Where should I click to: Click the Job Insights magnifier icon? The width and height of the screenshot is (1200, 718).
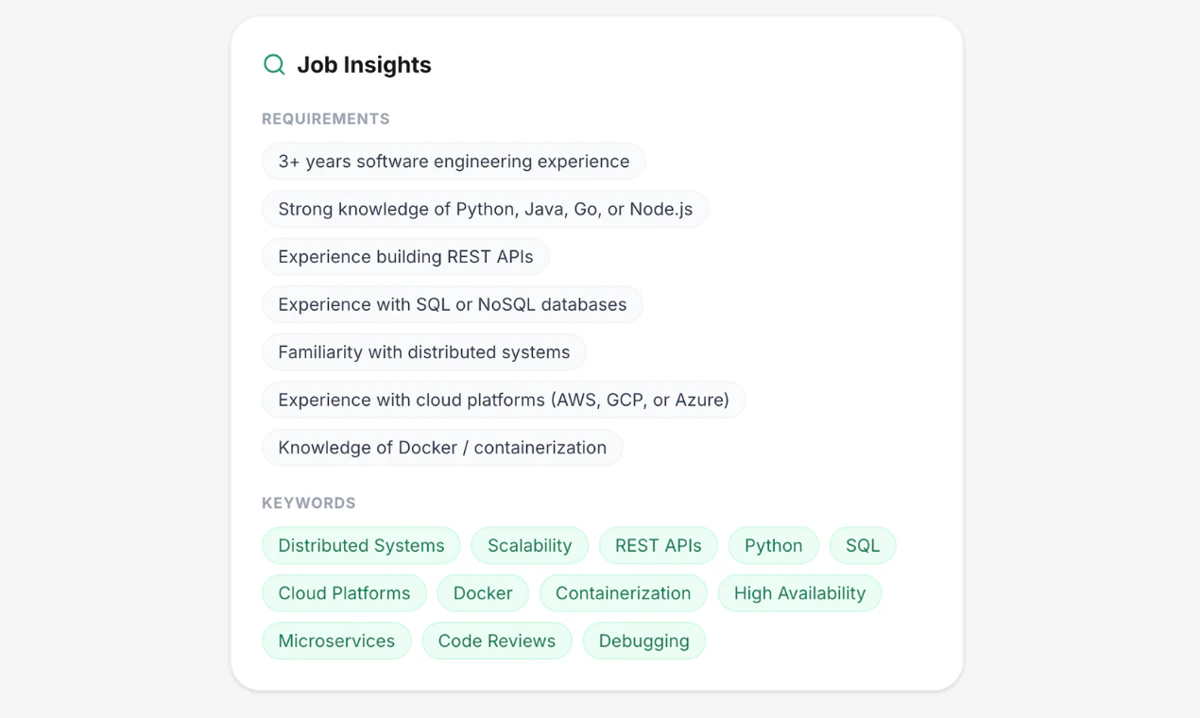tap(274, 64)
